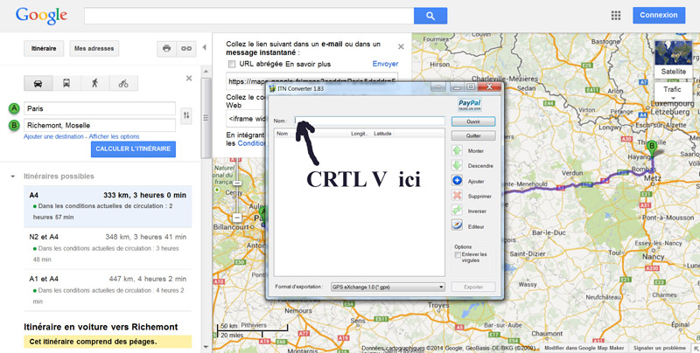Click the Nom field in ITN Converter
This screenshot has width=700, height=353.
pos(369,121)
